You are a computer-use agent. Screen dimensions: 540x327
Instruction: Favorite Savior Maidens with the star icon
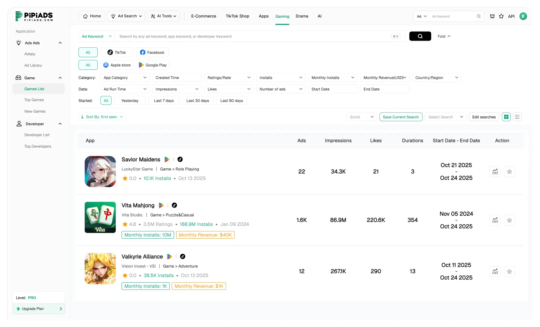tap(509, 172)
